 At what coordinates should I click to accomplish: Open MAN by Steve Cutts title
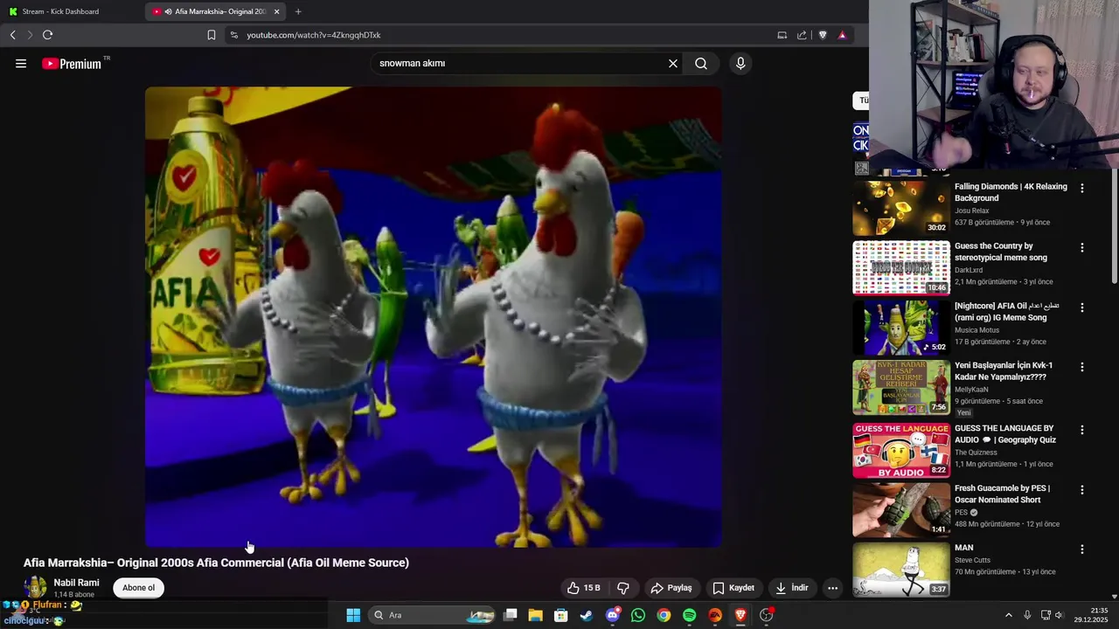point(963,548)
